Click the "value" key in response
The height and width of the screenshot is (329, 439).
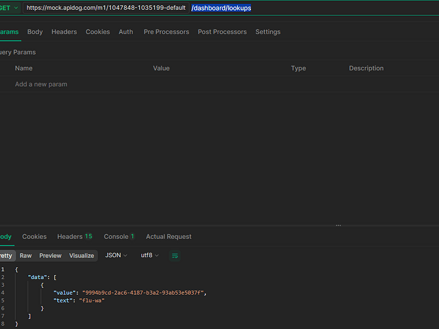64,293
